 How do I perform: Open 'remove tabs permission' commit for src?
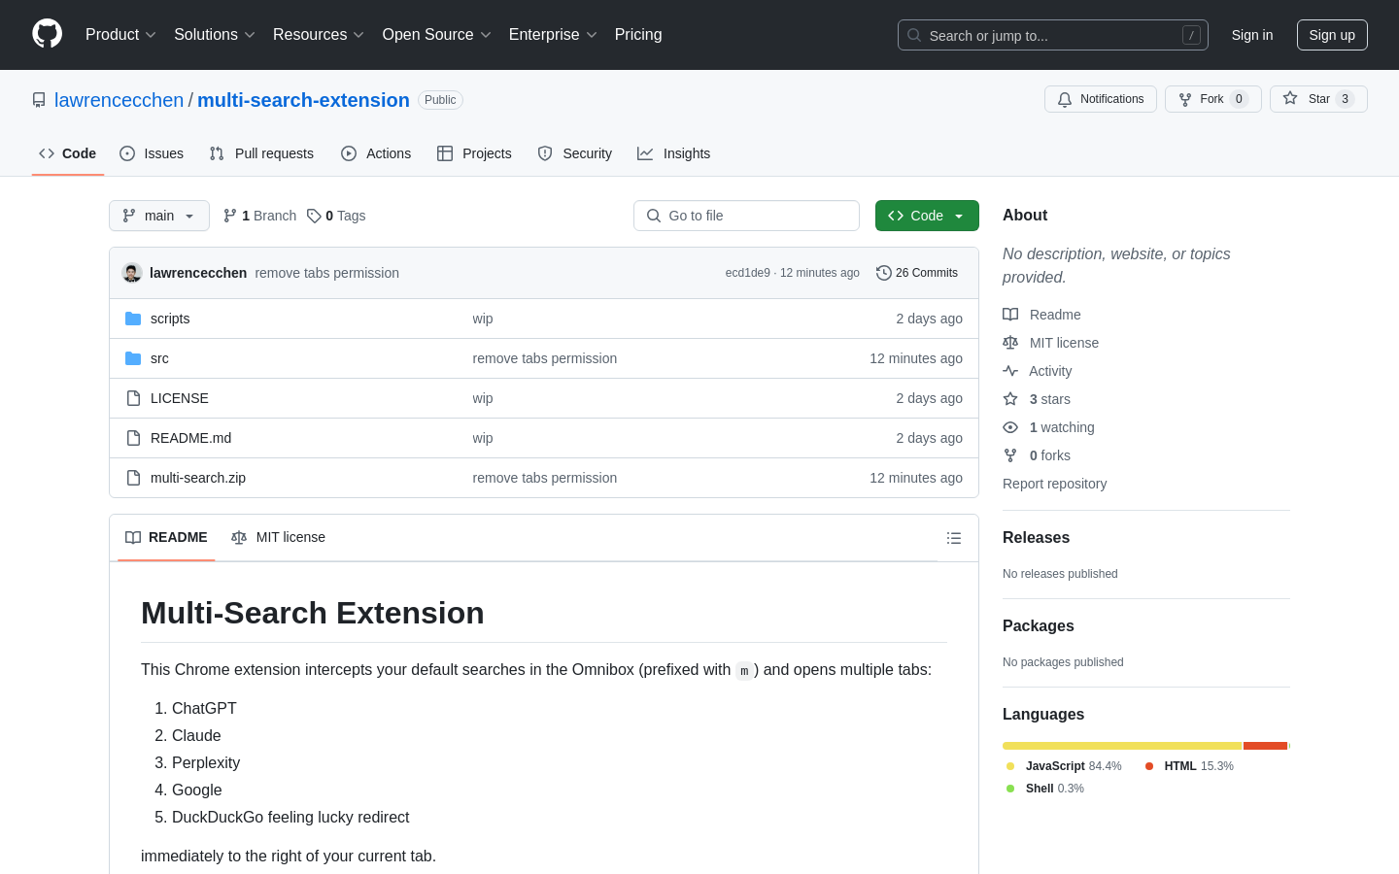tap(545, 358)
